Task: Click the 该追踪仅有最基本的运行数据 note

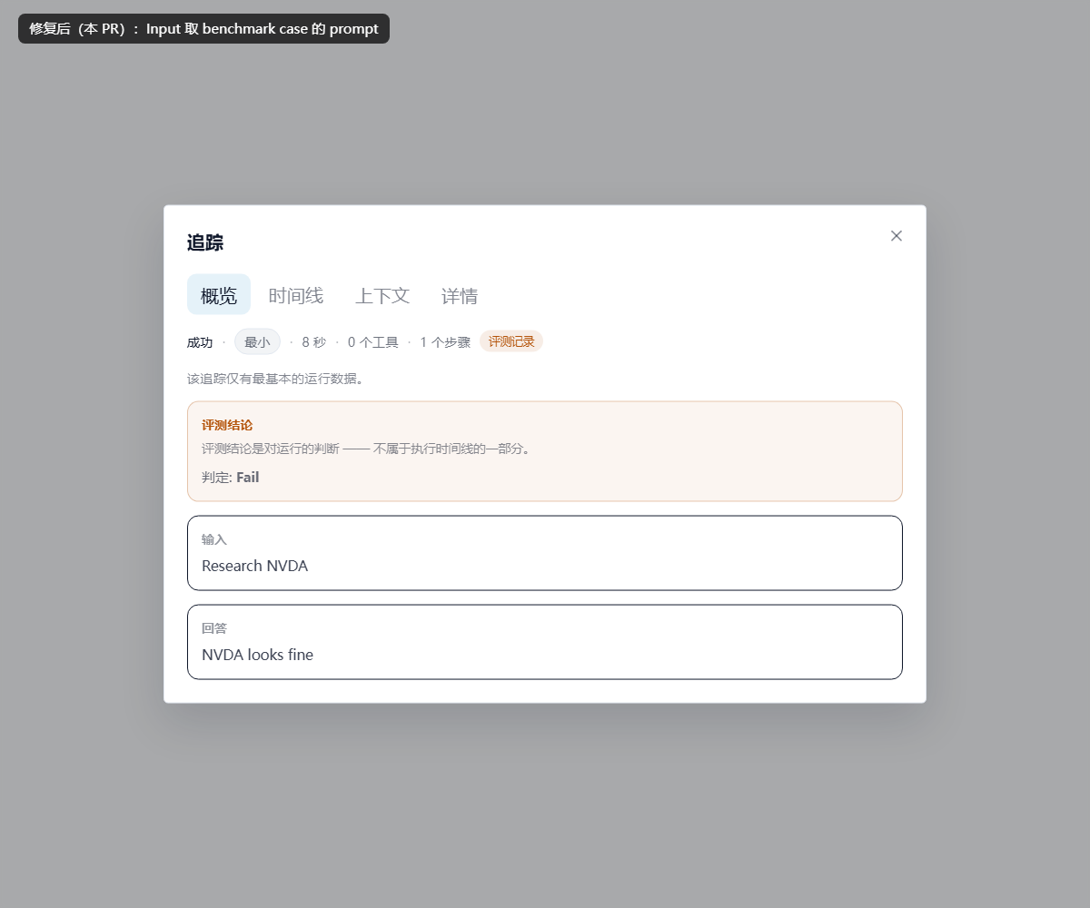Action: [x=276, y=379]
